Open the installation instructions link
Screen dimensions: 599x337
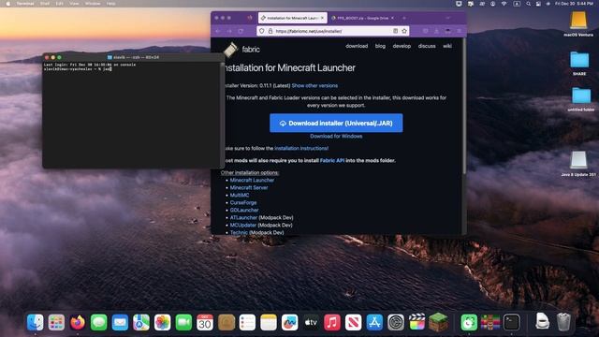301,148
